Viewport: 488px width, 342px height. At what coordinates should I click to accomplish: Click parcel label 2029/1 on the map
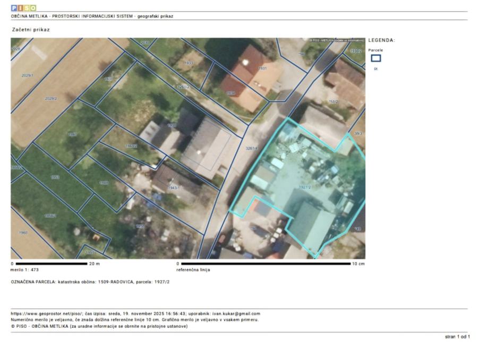(27, 75)
